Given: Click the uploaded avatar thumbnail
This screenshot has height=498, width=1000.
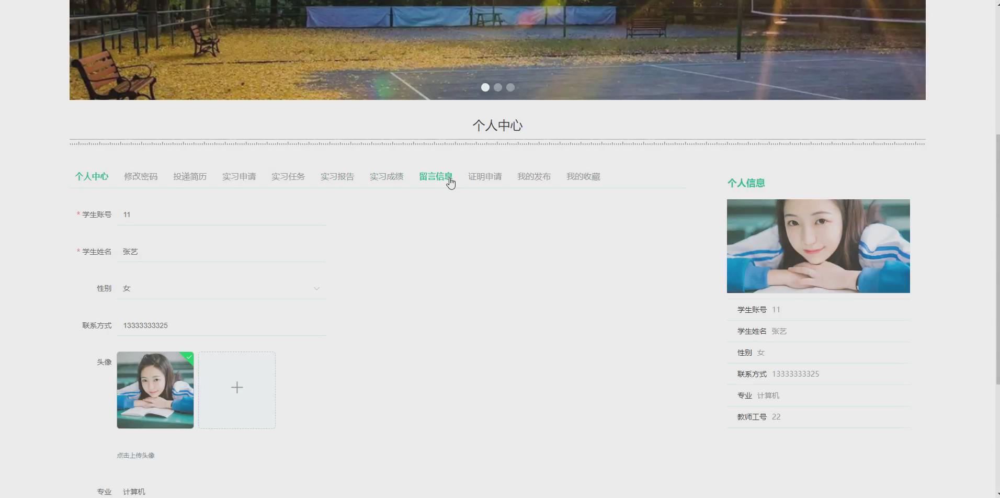Looking at the screenshot, I should point(155,390).
